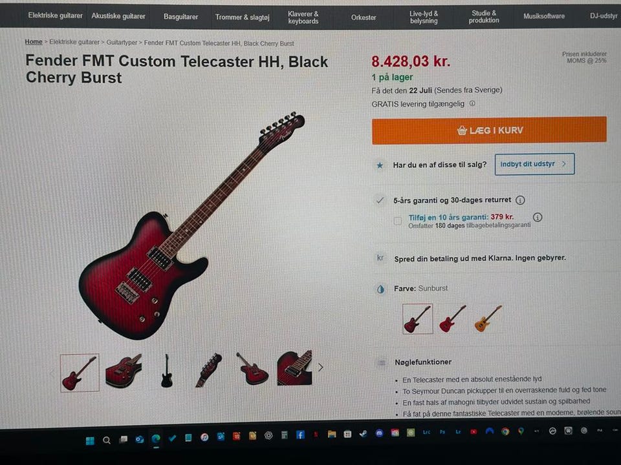Select the bright red guitar color option
This screenshot has width=621, height=465.
pyautogui.click(x=453, y=318)
